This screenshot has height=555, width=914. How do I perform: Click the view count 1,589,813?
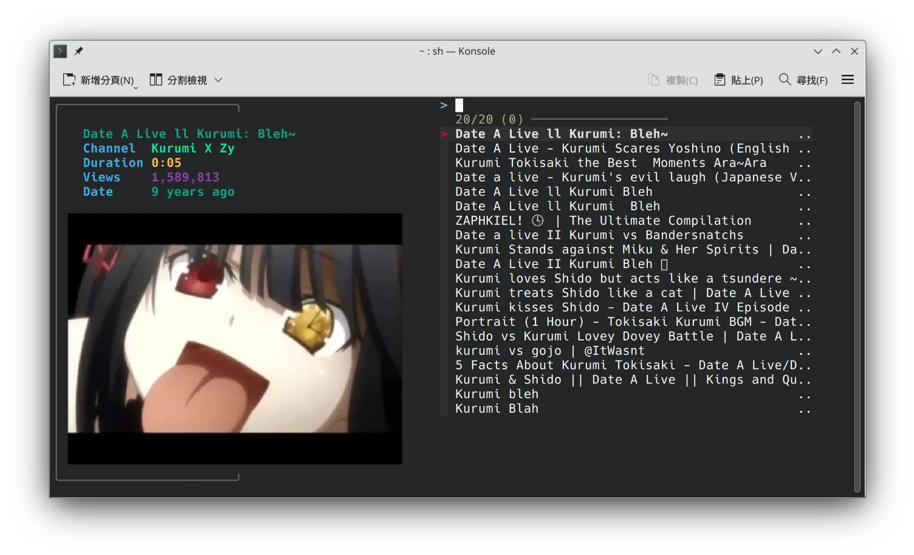tap(185, 178)
